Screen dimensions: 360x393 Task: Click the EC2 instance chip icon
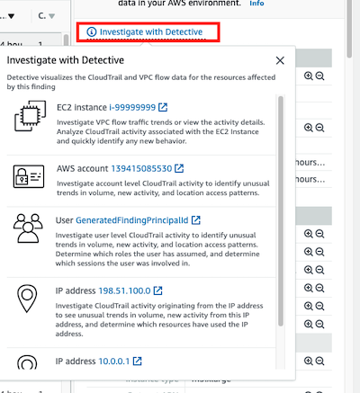point(31,116)
